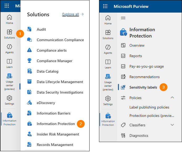Open Agents in the right panel sidebar

coord(108,49)
